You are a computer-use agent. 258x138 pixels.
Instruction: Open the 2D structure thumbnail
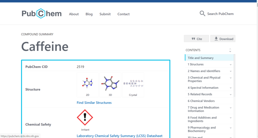[87, 85]
